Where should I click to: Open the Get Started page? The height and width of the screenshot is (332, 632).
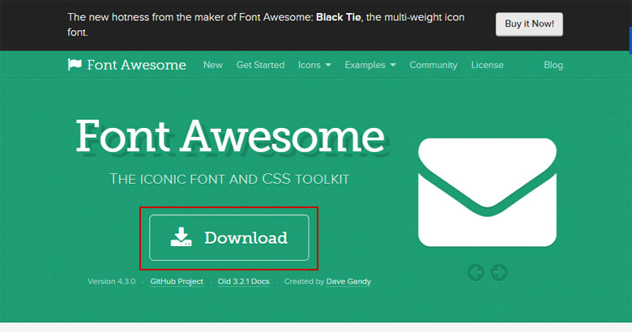(260, 65)
